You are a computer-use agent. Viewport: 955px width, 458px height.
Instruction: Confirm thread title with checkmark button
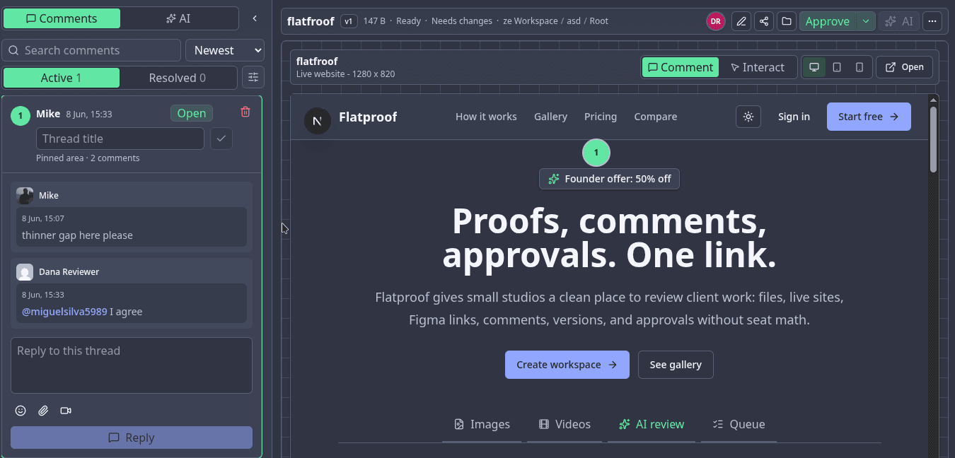[x=221, y=139]
